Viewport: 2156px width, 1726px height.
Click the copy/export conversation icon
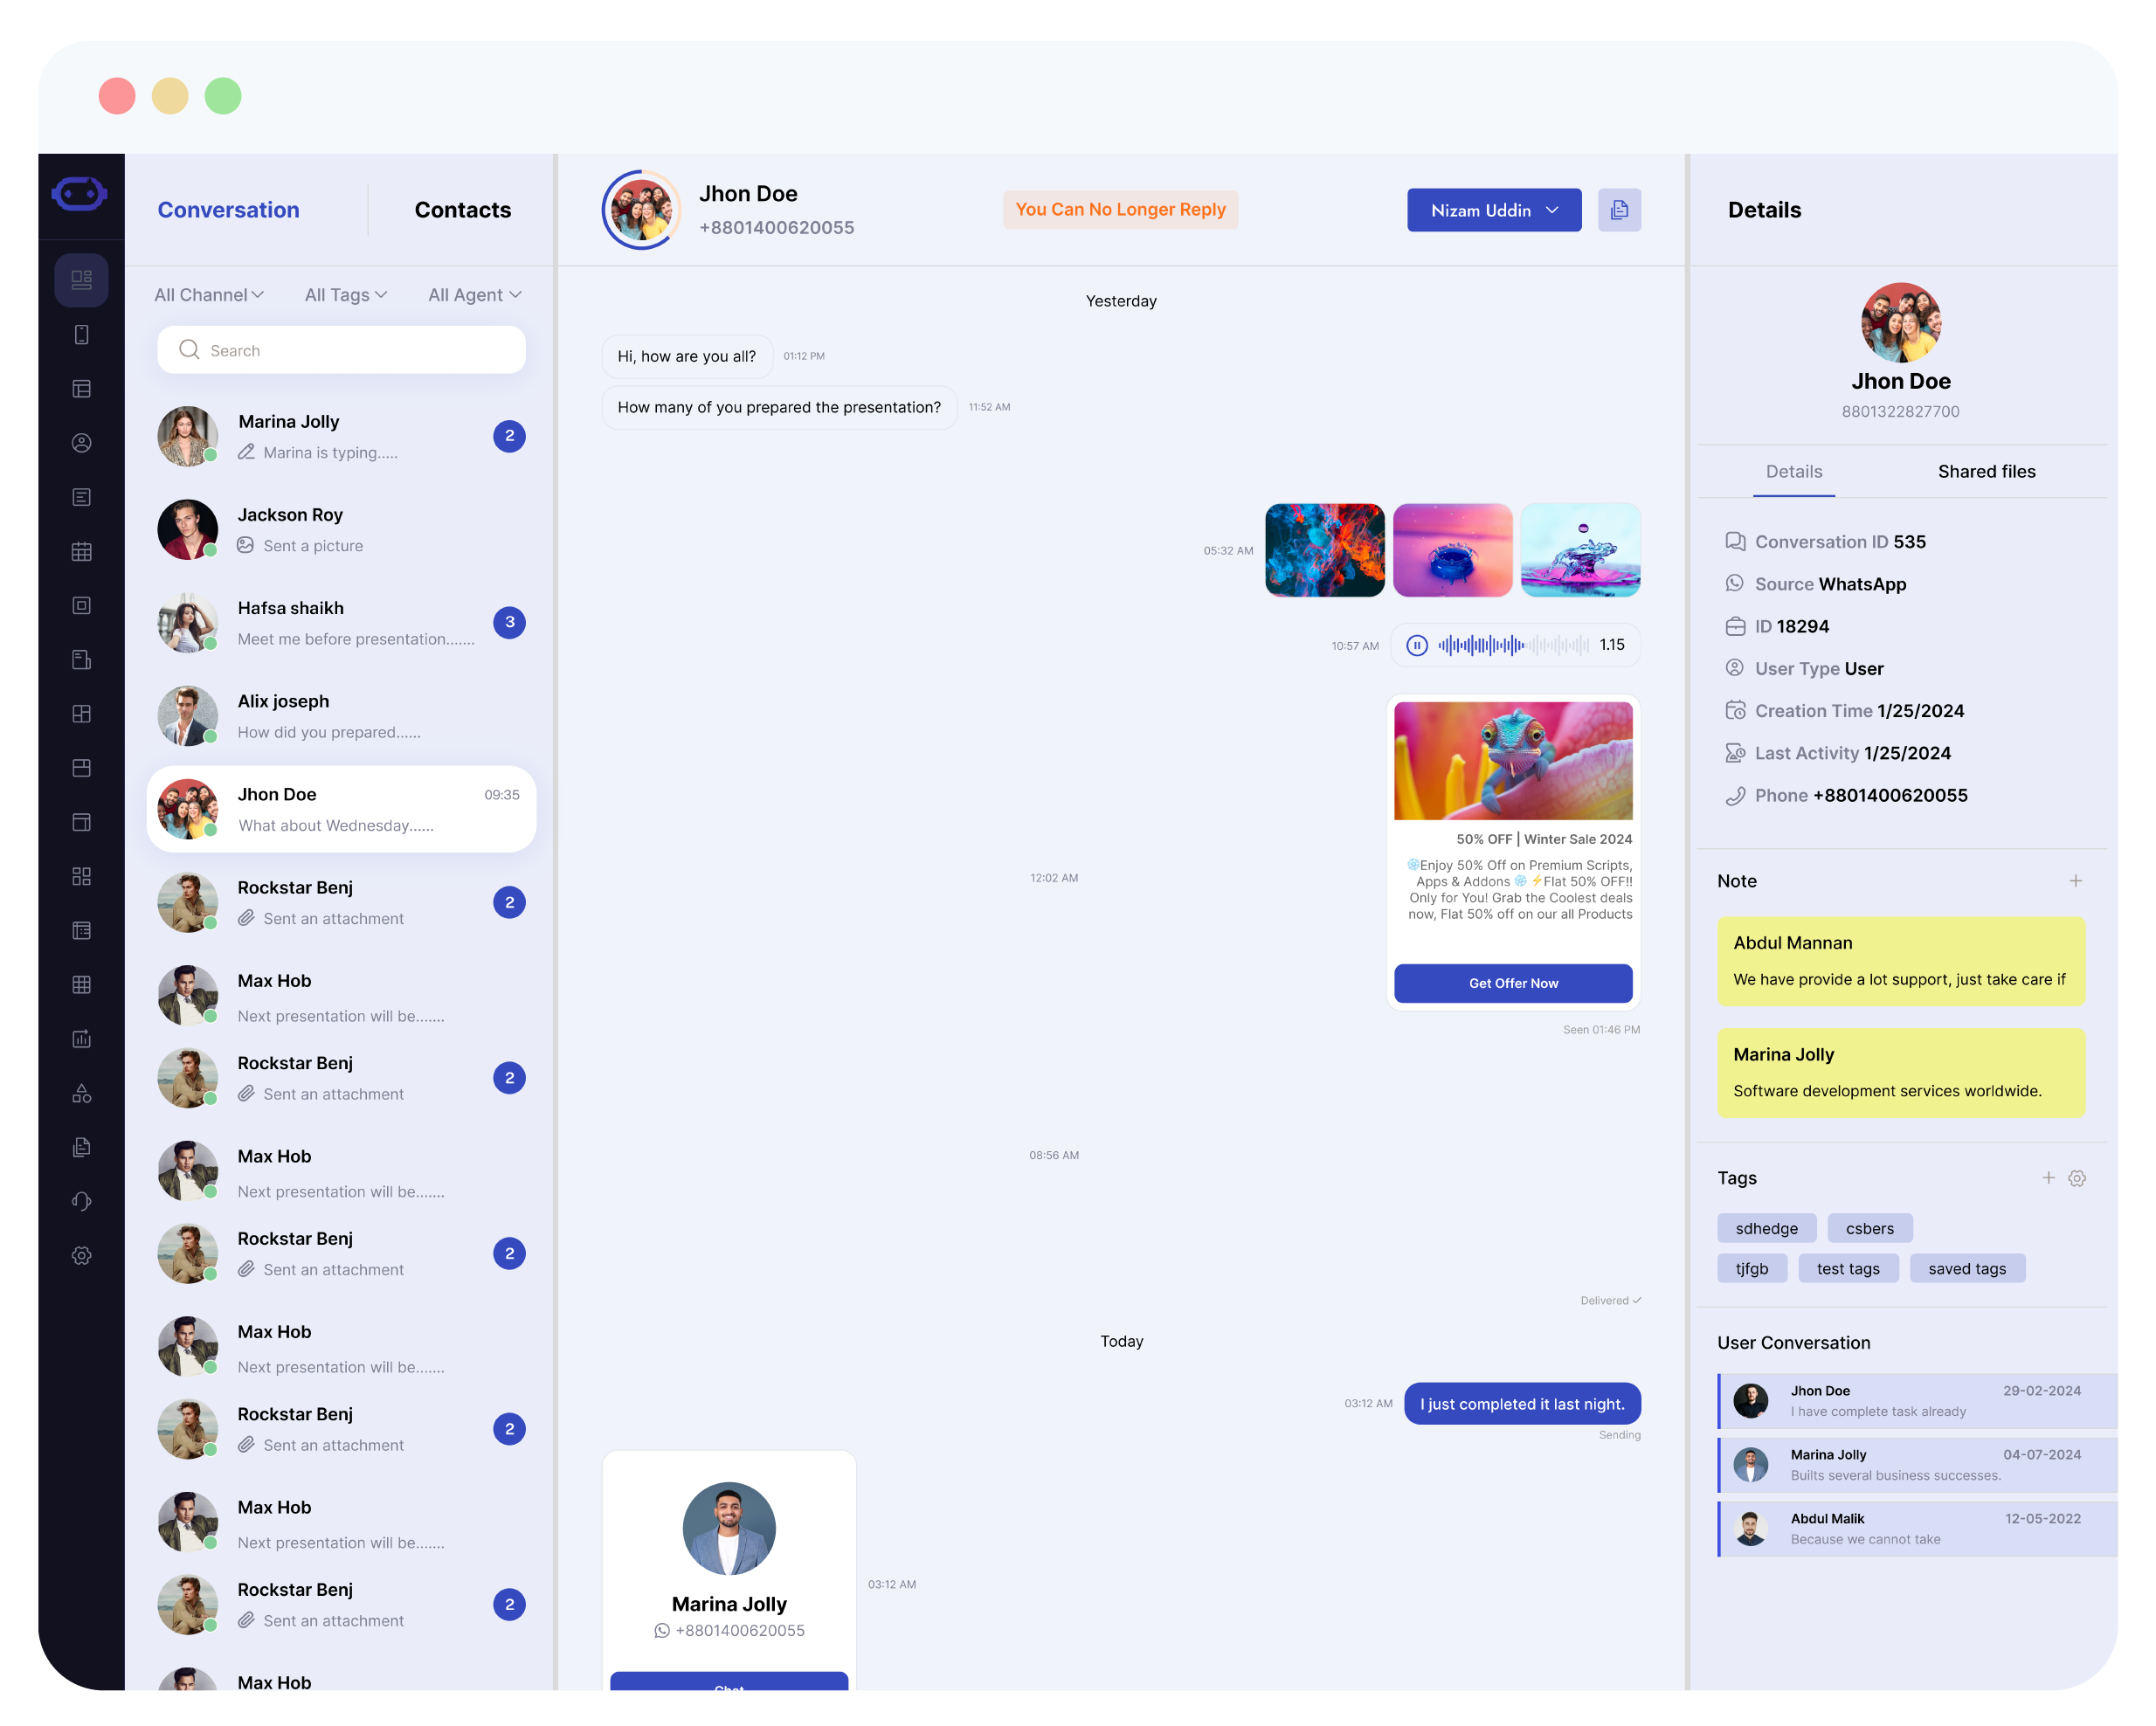(x=1619, y=210)
